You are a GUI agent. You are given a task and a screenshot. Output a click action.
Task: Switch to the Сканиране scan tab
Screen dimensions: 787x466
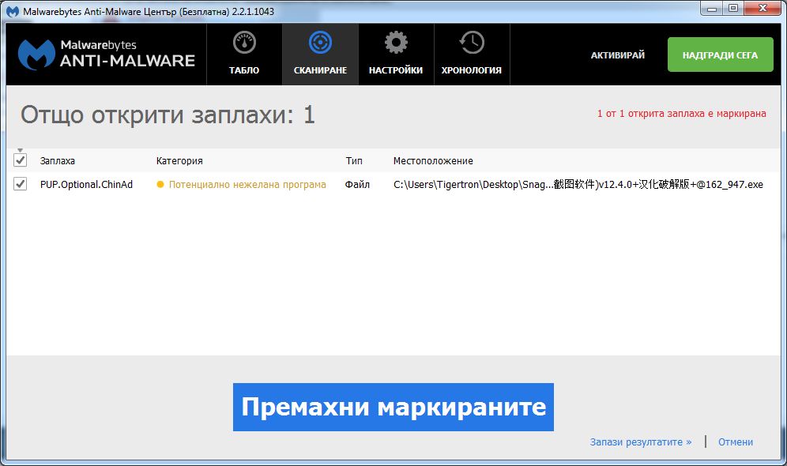coord(320,54)
